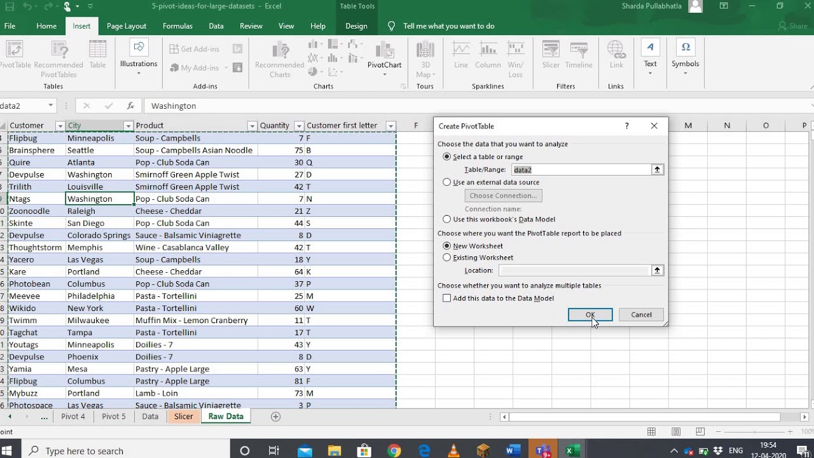The height and width of the screenshot is (458, 814).
Task: Switch to the Formulas ribbon tab
Action: coord(177,26)
